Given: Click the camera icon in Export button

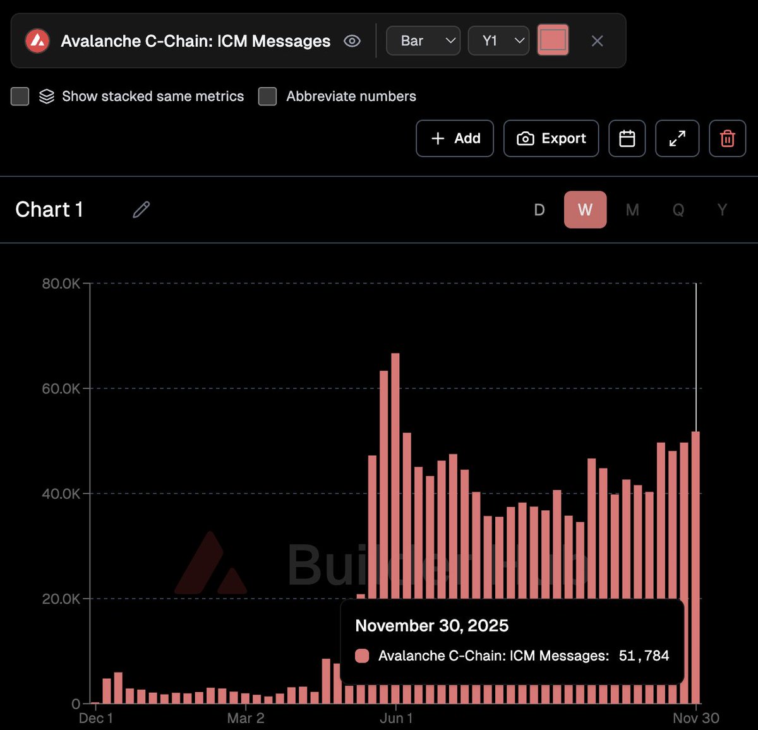Looking at the screenshot, I should [526, 138].
